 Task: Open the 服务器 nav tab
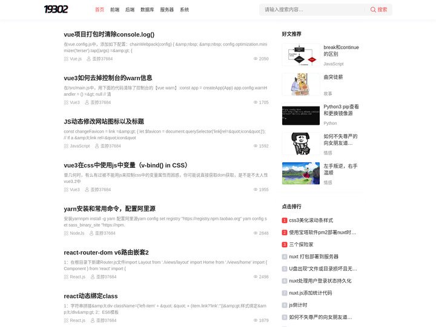[x=167, y=10]
